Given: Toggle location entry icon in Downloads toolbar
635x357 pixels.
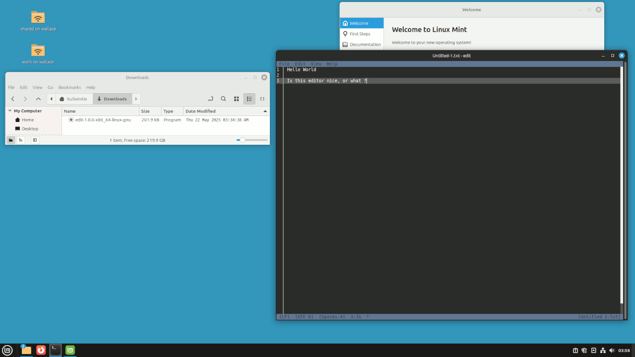Looking at the screenshot, I should click(210, 99).
